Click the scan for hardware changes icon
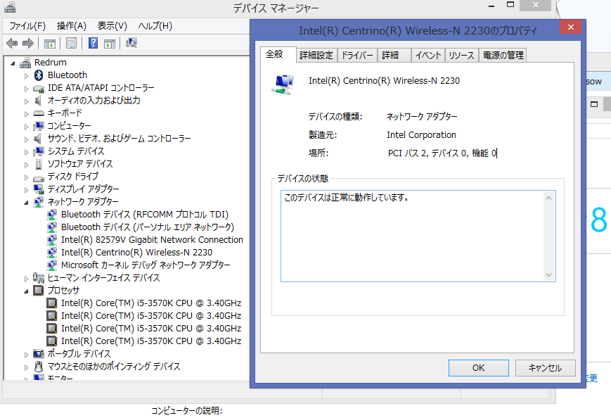Viewport: 611px width, 418px height. (131, 43)
